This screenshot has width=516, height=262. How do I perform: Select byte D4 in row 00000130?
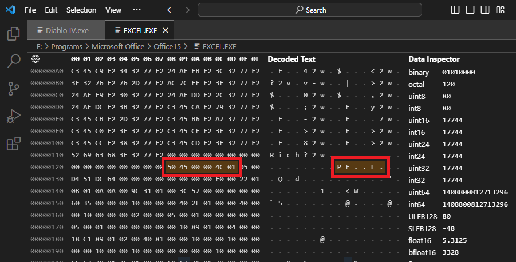coord(75,179)
